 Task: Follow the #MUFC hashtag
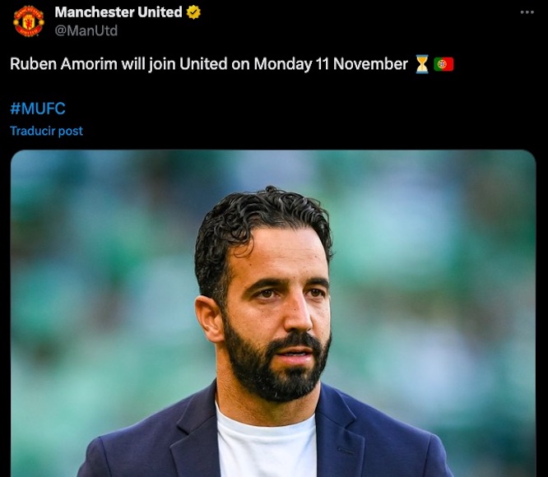coord(38,109)
